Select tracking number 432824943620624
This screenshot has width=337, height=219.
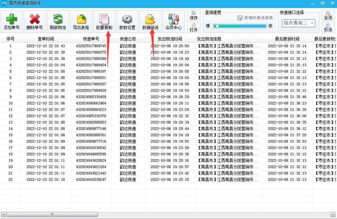point(91,161)
